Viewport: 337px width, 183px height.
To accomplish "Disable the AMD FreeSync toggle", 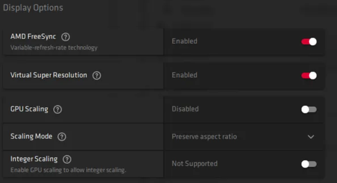I will coord(309,41).
